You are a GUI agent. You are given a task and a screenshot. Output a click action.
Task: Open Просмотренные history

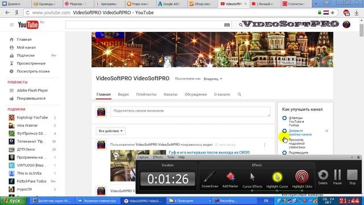point(31,63)
